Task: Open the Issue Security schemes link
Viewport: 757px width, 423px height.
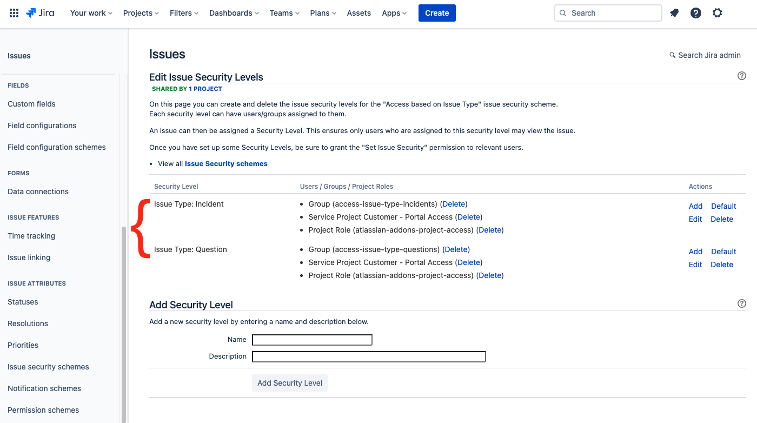Action: click(x=226, y=163)
